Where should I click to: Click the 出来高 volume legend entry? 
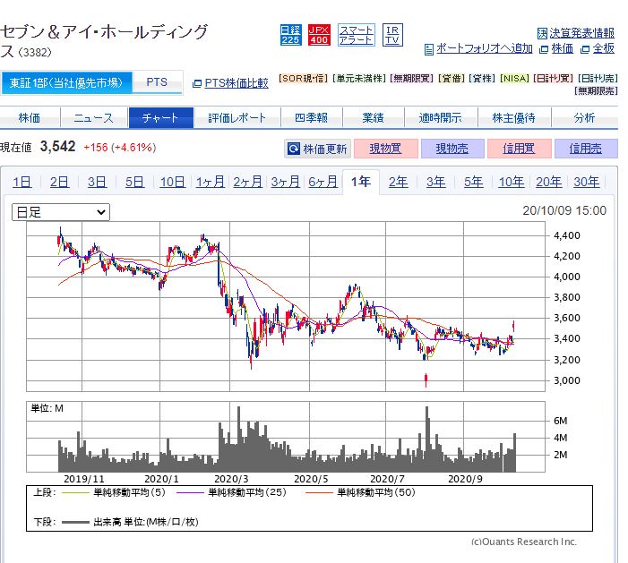coord(131,522)
